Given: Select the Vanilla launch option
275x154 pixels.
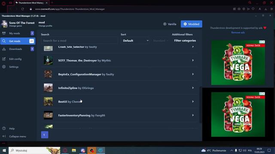Looking at the screenshot, I should tap(170, 24).
